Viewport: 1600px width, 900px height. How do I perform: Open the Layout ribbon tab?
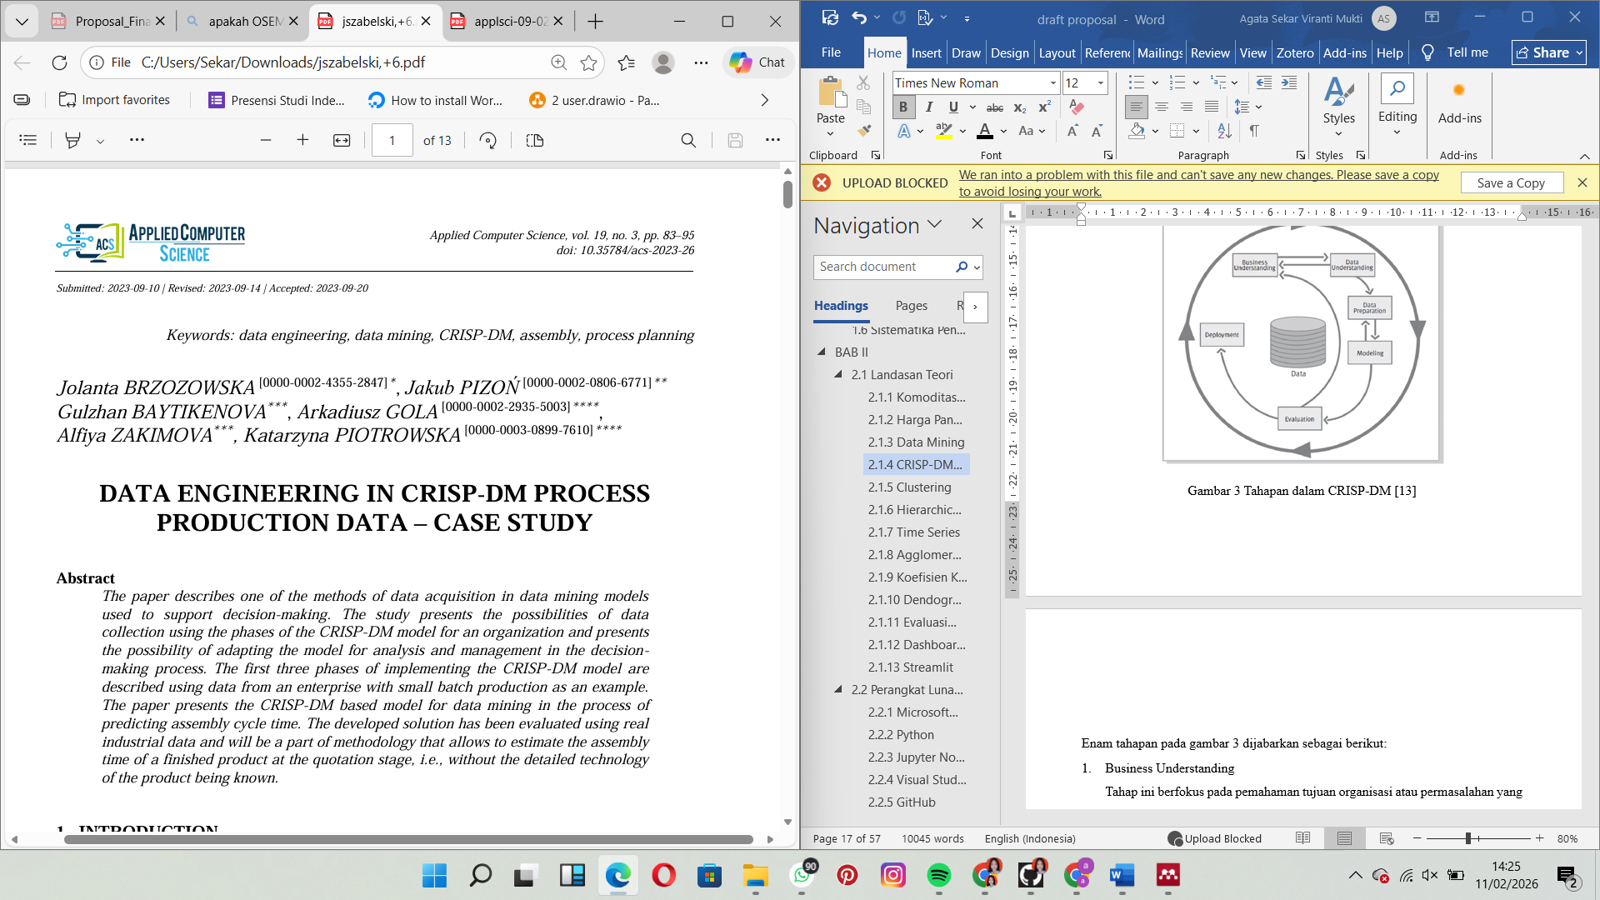pos(1057,52)
